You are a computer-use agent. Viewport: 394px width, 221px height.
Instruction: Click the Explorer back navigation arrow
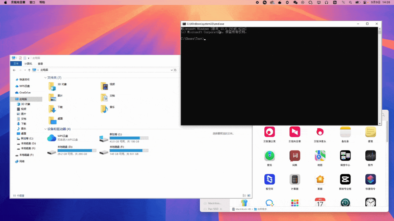[x=14, y=70]
